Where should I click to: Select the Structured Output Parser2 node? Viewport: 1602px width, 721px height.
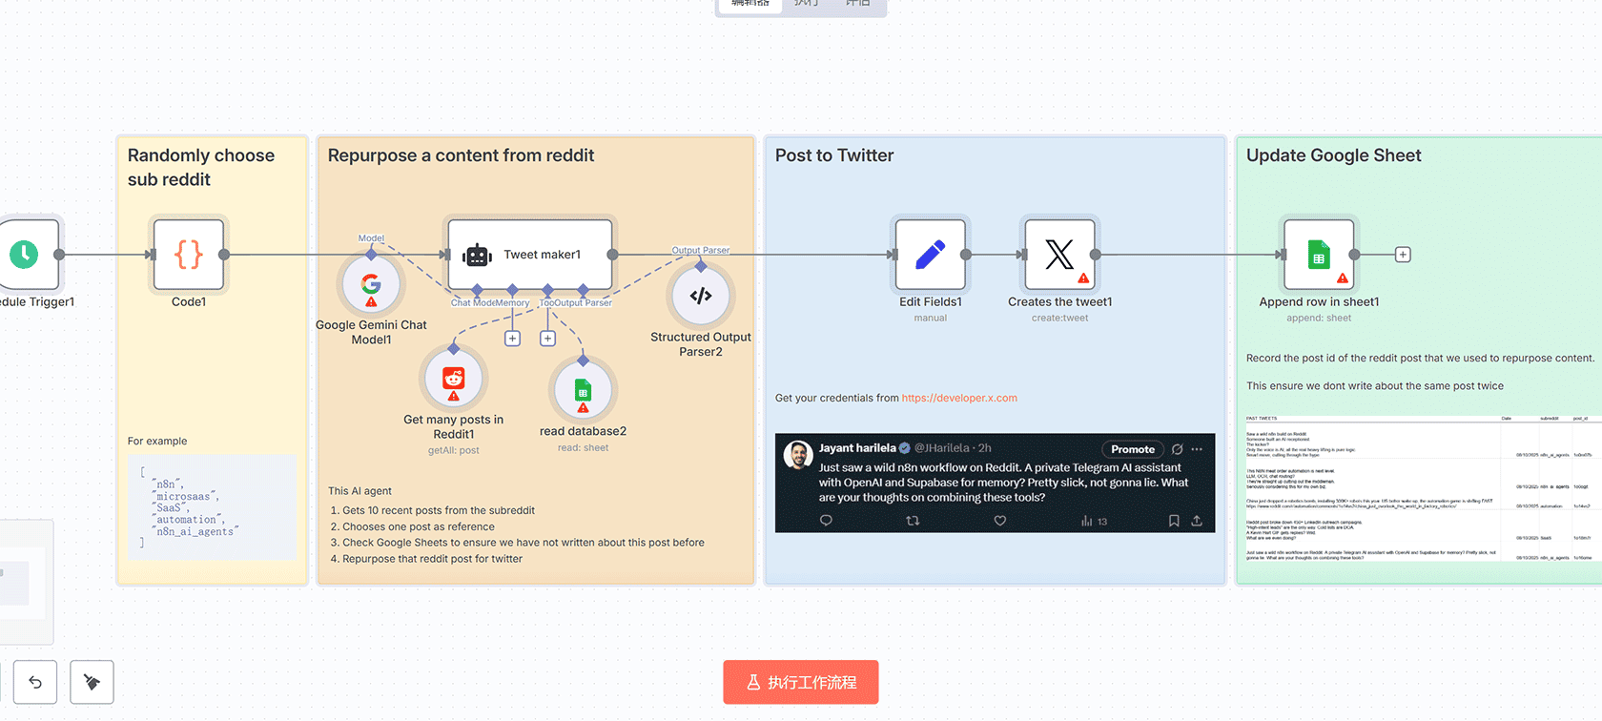click(x=701, y=296)
